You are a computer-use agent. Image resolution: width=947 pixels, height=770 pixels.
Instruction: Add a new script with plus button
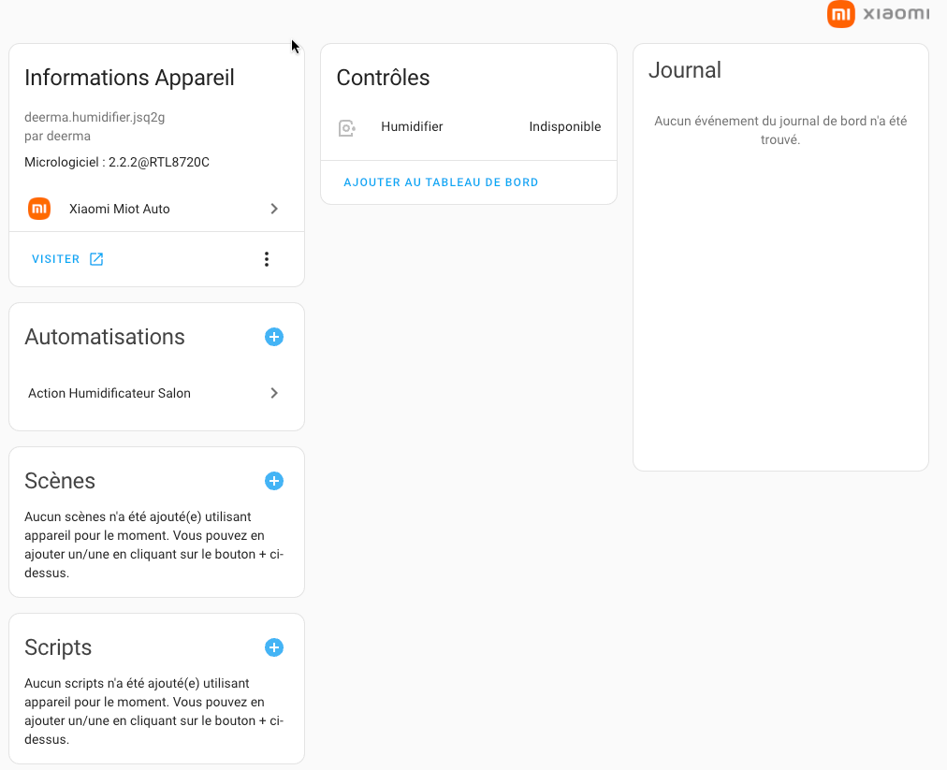(274, 647)
